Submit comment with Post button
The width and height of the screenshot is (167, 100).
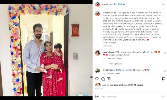[x=163, y=97]
